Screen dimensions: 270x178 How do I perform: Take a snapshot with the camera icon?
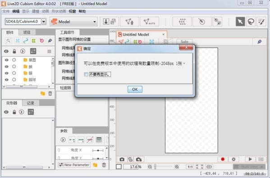coord(122,160)
